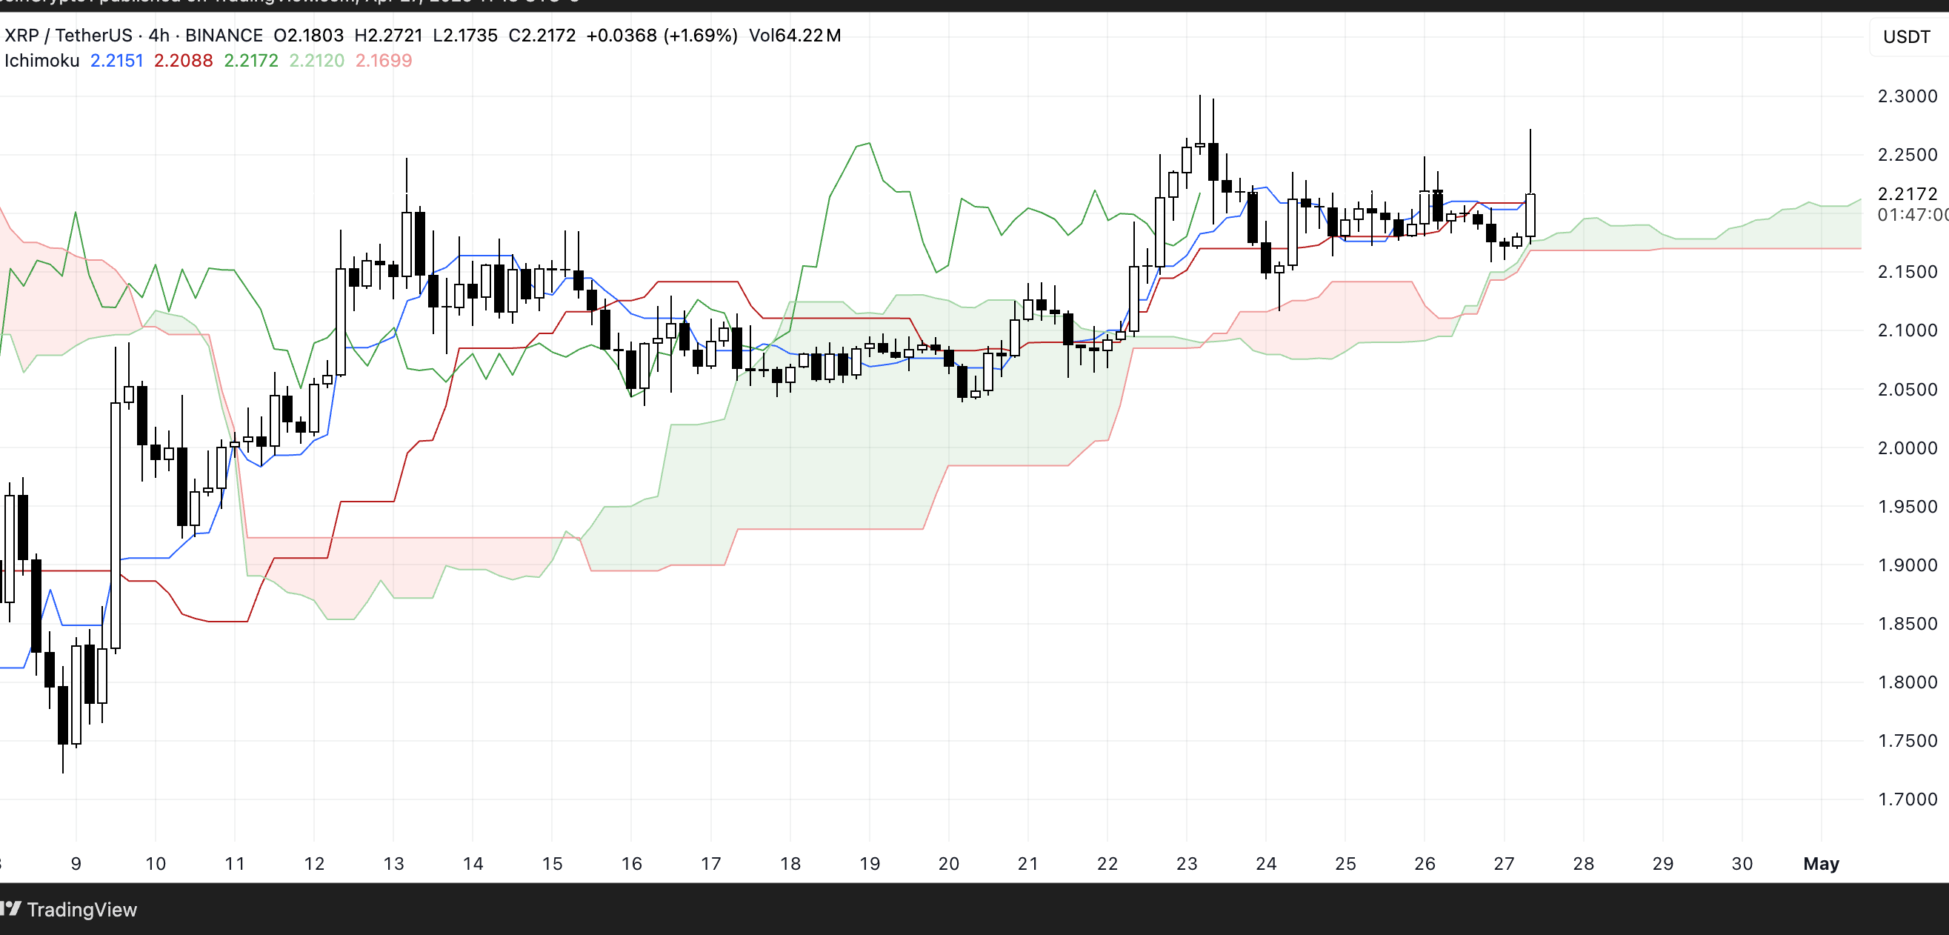Image resolution: width=1949 pixels, height=935 pixels.
Task: Click the 1.7000 price axis label
Action: tap(1908, 799)
